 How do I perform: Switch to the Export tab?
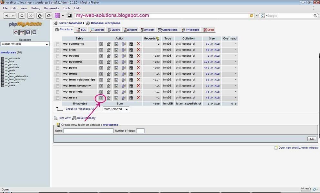tap(131, 30)
